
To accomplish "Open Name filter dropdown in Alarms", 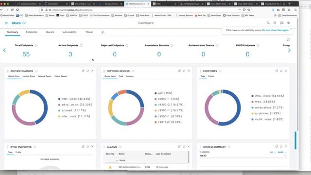I will click(x=117, y=160).
